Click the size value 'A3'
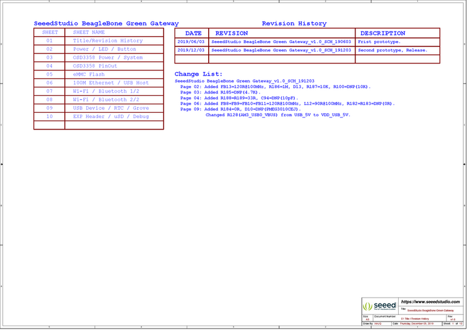471x332 pixels. pyautogui.click(x=367, y=320)
